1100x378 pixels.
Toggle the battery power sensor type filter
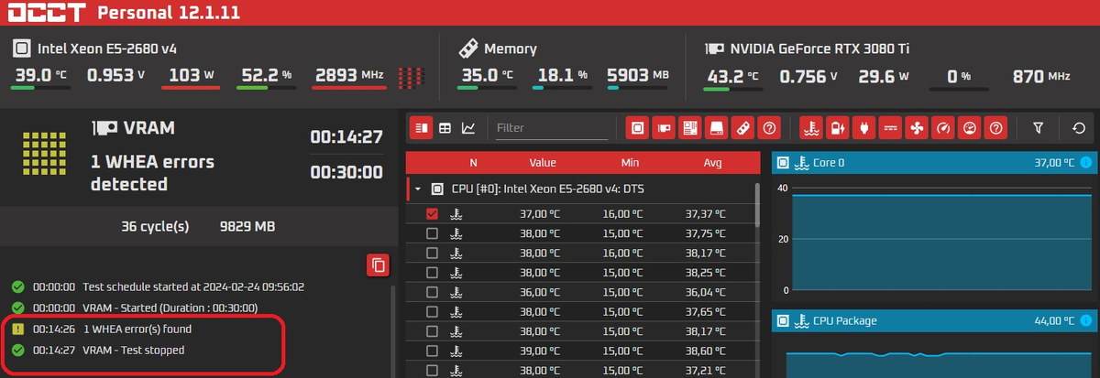[x=837, y=128]
